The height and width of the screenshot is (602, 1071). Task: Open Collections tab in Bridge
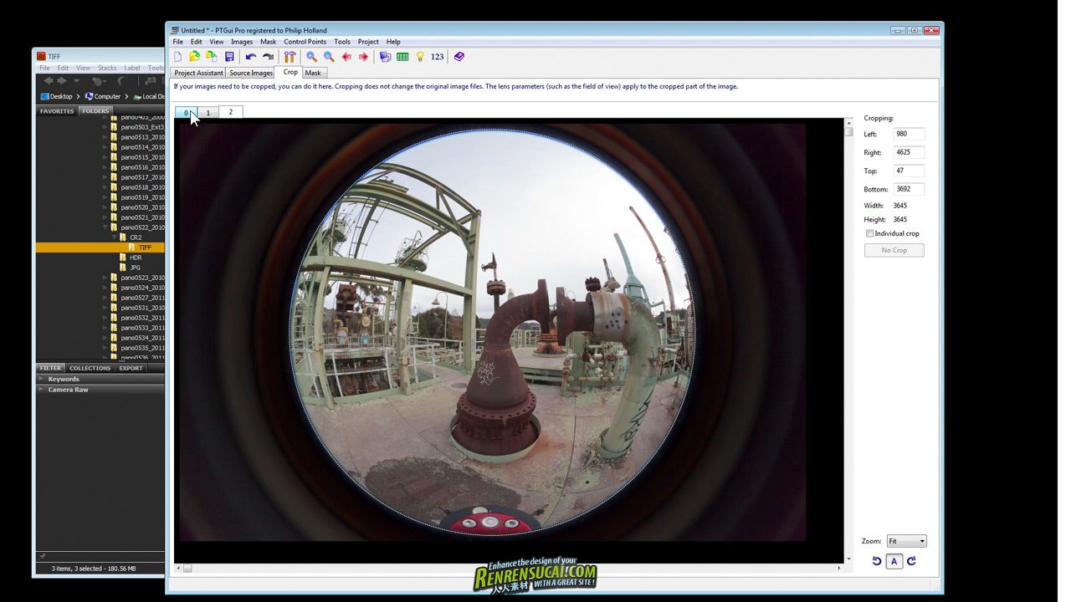[90, 368]
